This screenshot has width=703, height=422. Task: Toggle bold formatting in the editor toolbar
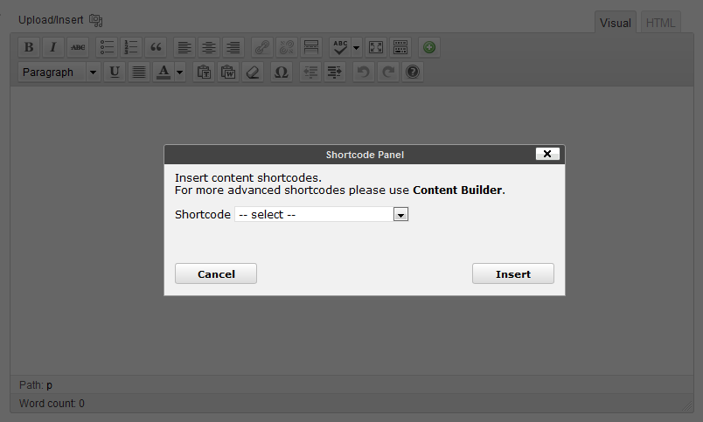coord(29,47)
